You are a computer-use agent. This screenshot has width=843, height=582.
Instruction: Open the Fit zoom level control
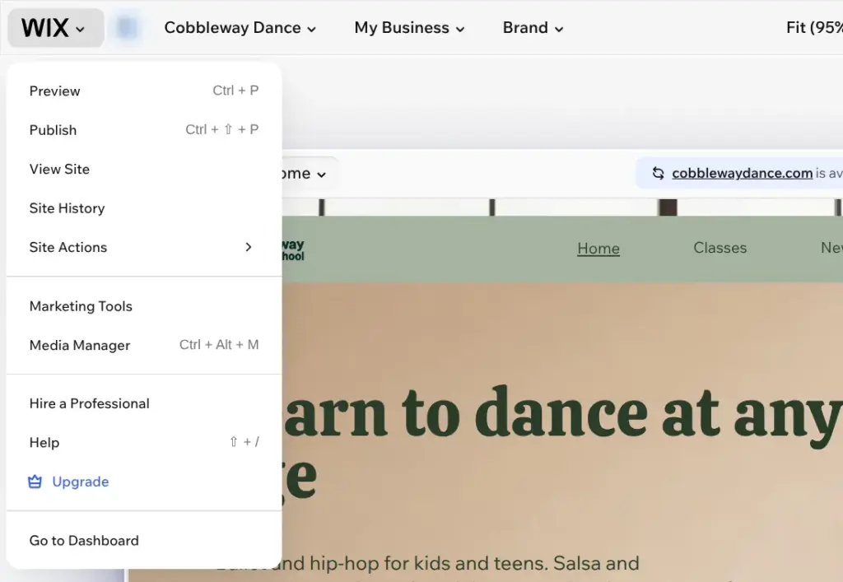pos(814,28)
